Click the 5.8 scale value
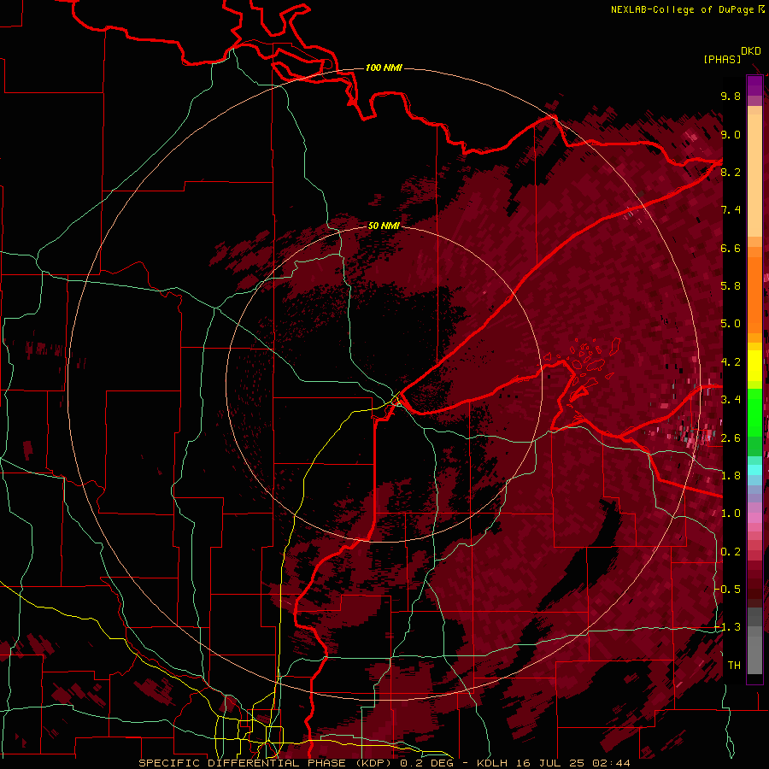The height and width of the screenshot is (769, 769). (x=731, y=286)
